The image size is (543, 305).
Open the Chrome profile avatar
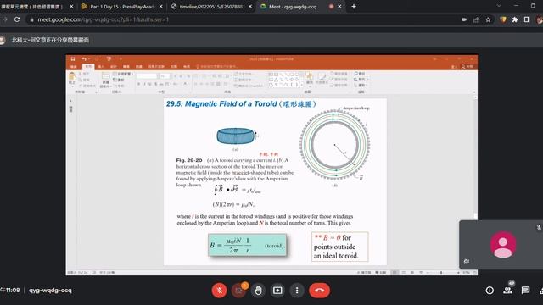[539, 19]
